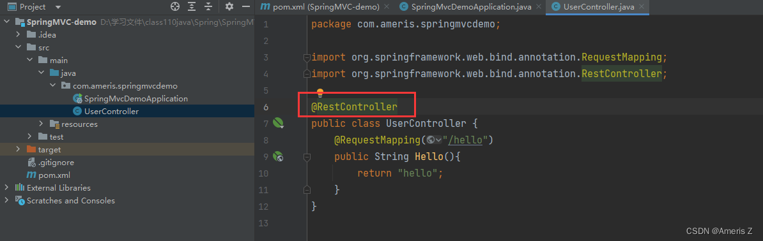Image resolution: width=763 pixels, height=241 pixels.
Task: Select the pom.xml file in tree
Action: (127, 175)
